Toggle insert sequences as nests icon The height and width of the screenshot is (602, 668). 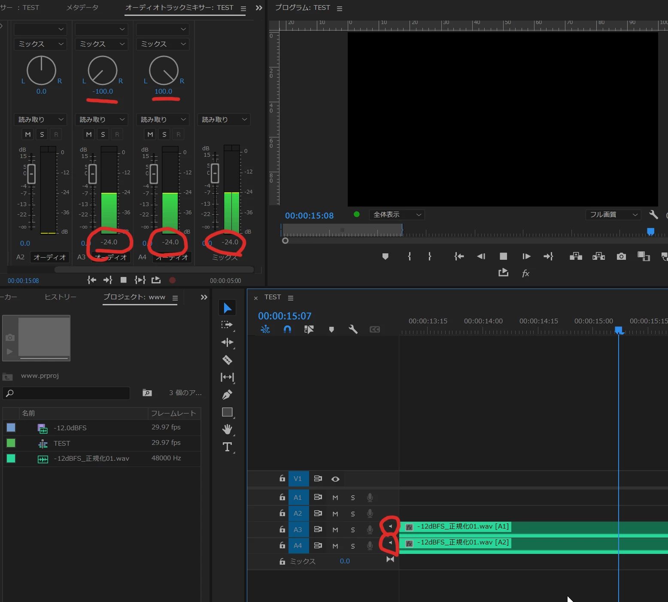[x=265, y=329]
